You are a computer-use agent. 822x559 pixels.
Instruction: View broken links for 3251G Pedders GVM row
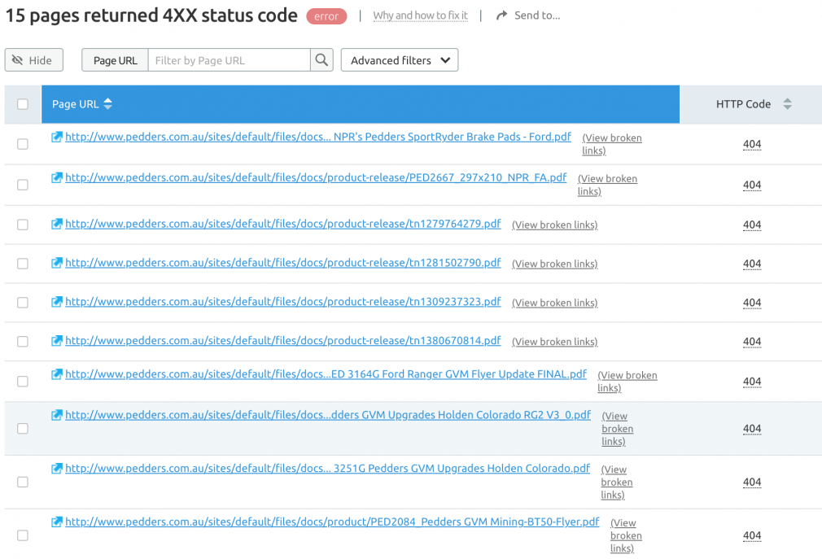617,482
